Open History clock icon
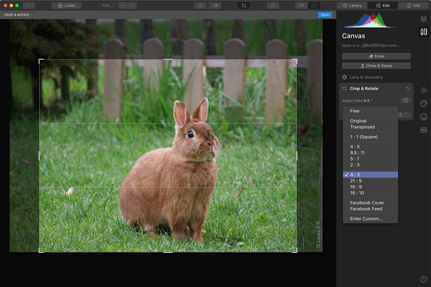Screen dimensions: 431x287 423,279
